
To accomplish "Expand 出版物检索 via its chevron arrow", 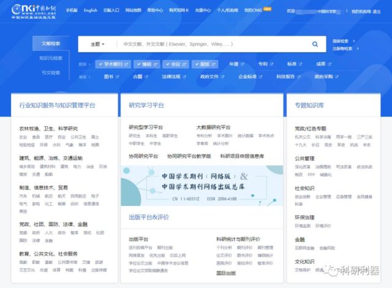I will [358, 48].
